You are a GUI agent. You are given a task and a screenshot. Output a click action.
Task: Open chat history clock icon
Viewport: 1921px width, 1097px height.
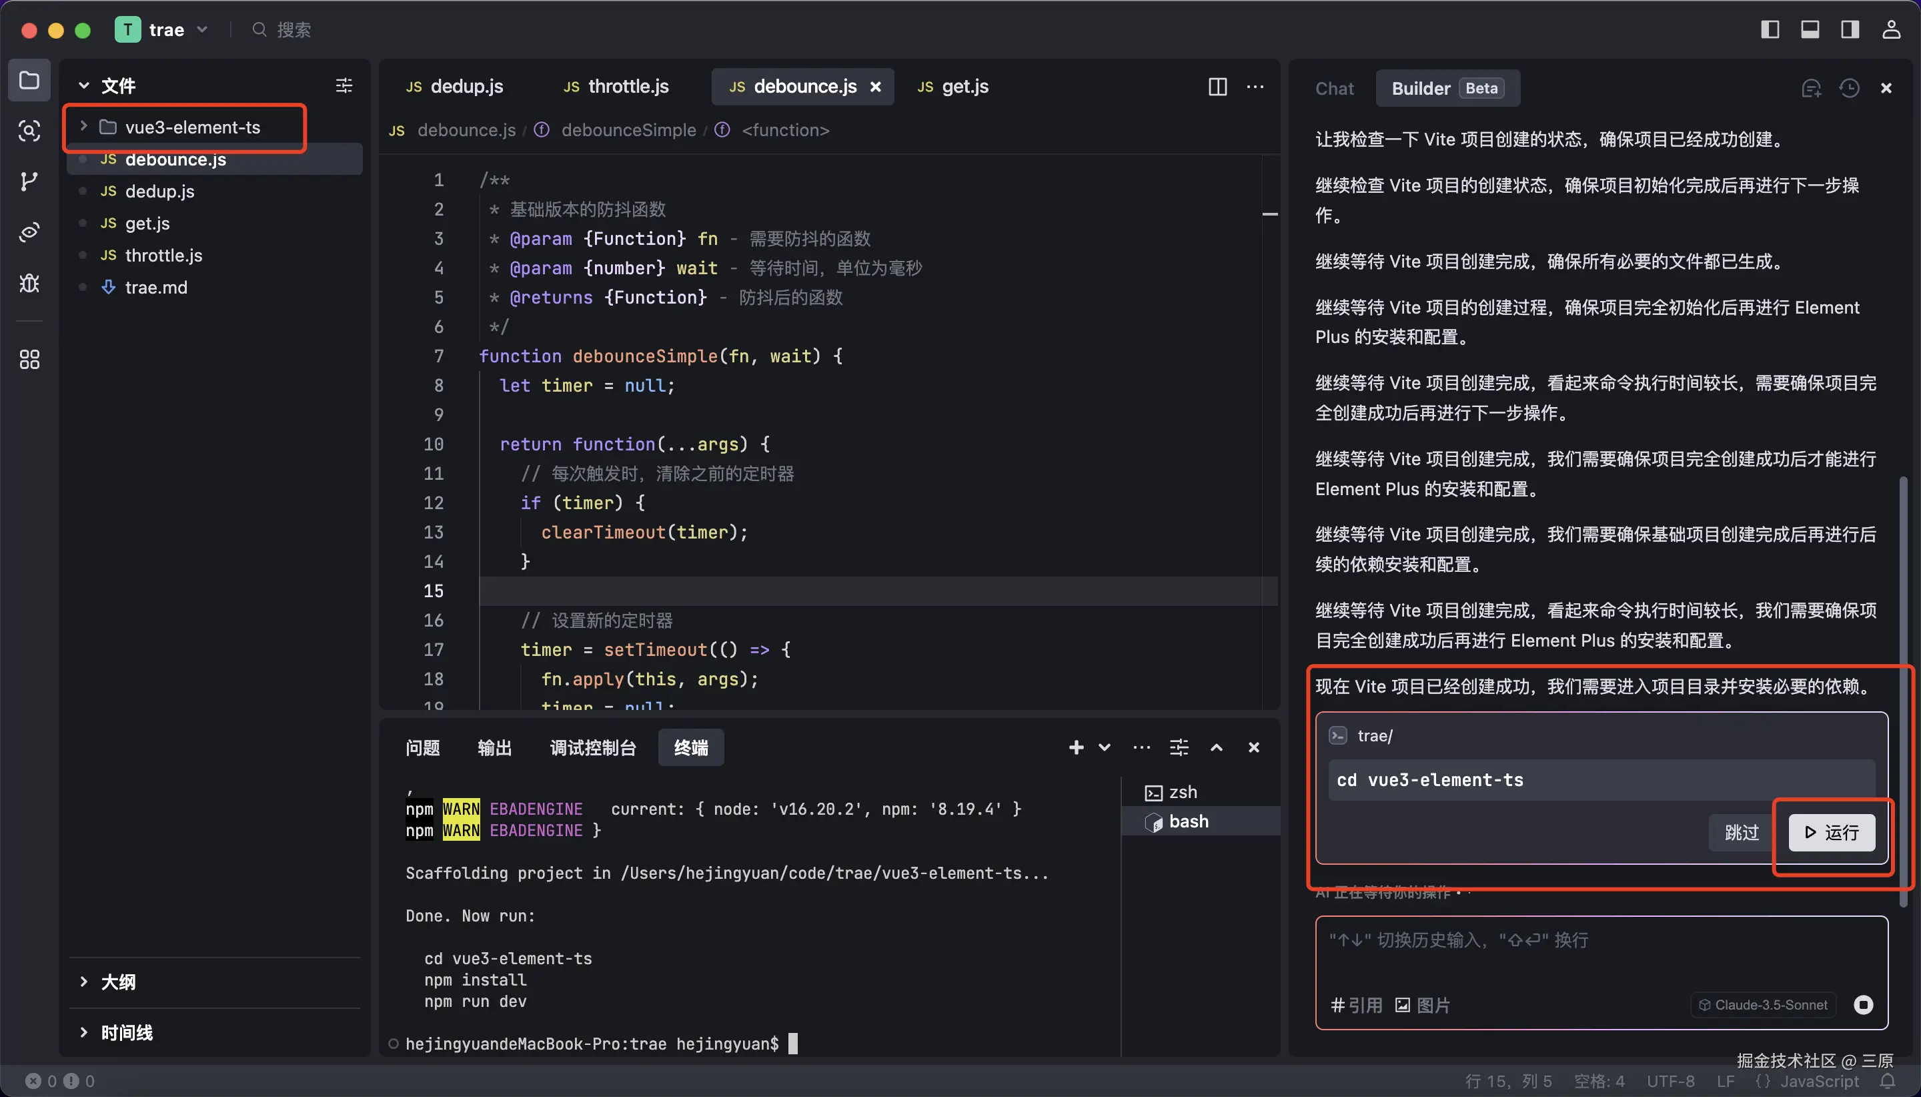(x=1849, y=88)
